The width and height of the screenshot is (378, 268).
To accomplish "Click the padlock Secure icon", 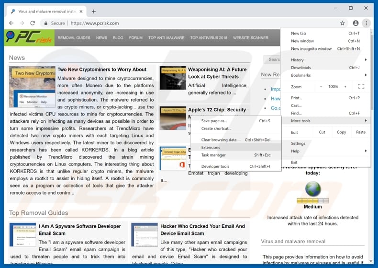I will click(45, 23).
